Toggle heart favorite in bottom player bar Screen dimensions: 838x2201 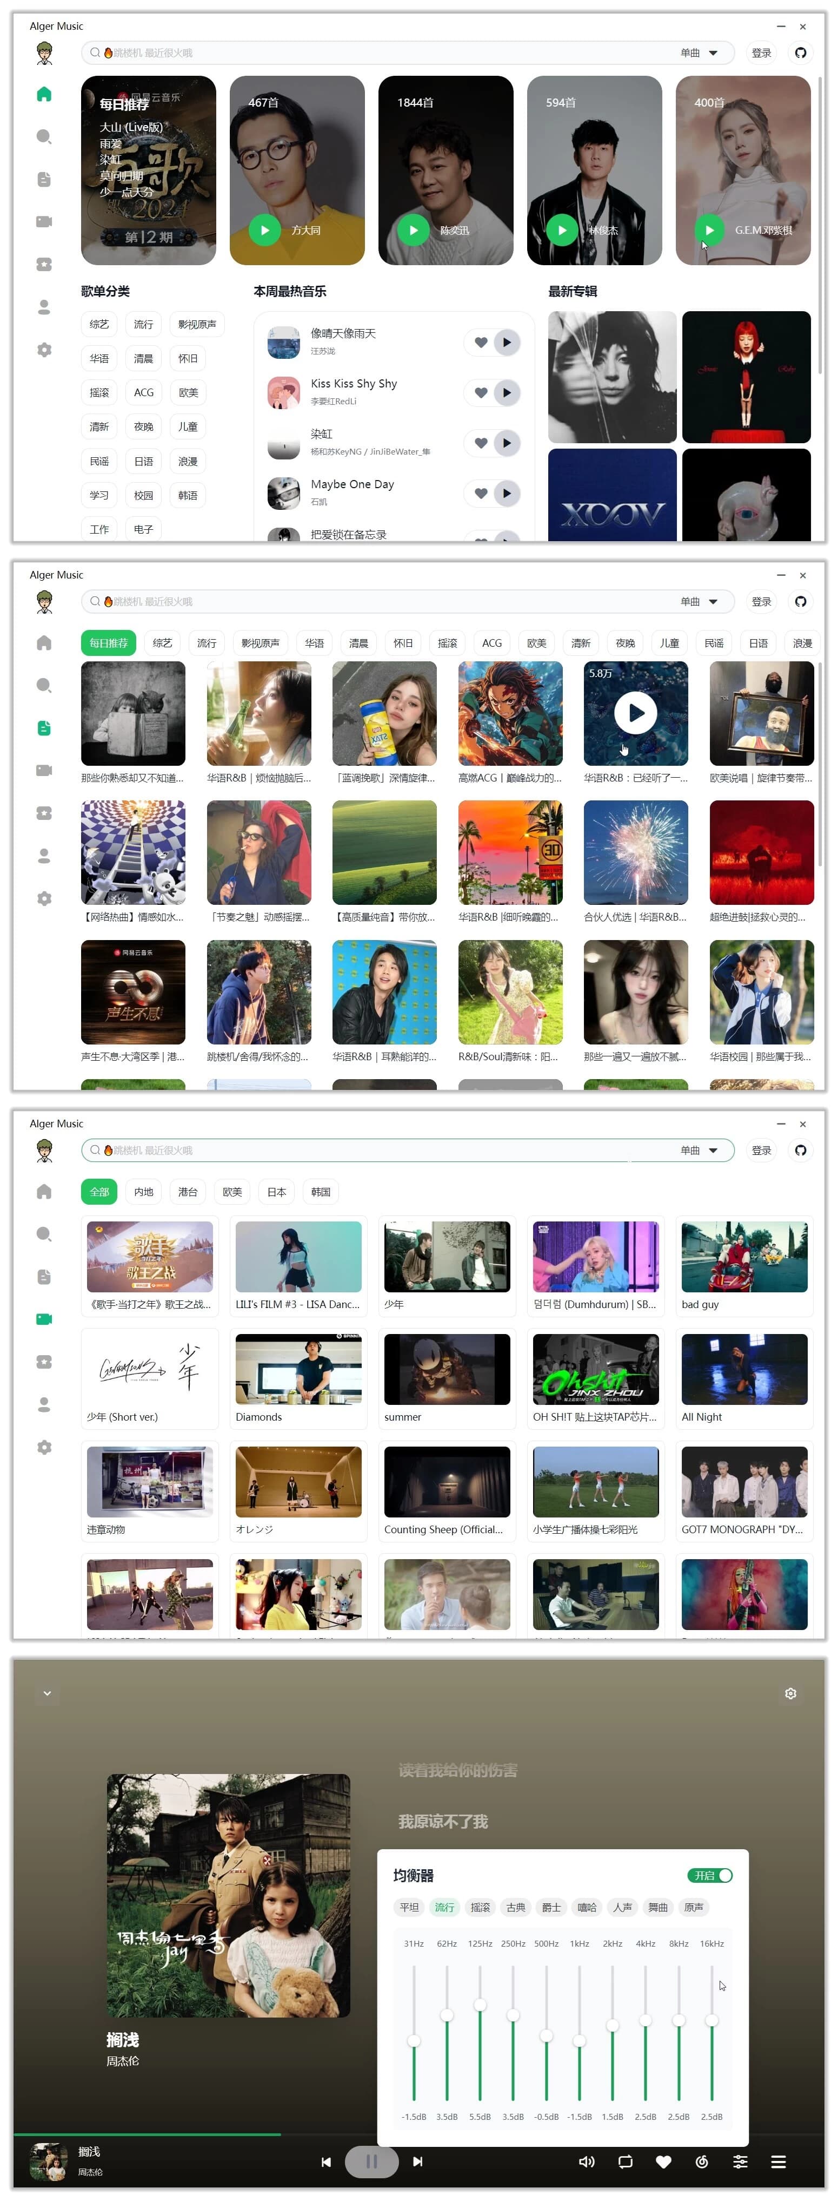tap(663, 2161)
